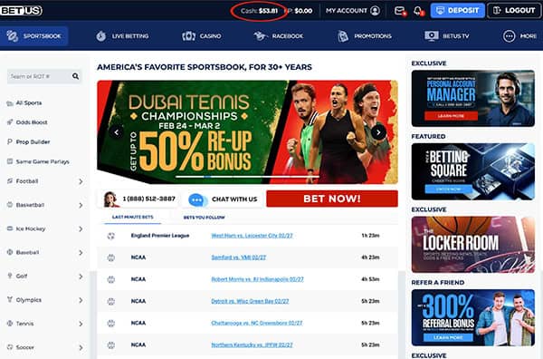543x359 pixels.
Task: Click the Casino cards icon
Action: pyautogui.click(x=189, y=35)
